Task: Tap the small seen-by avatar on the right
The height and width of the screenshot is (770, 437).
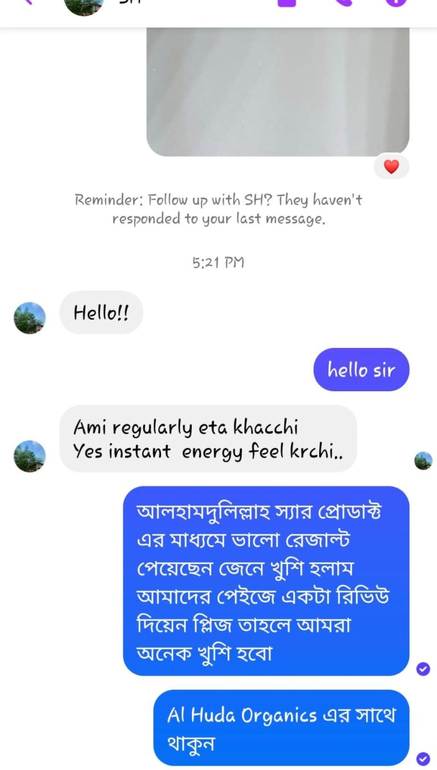Action: 423,460
